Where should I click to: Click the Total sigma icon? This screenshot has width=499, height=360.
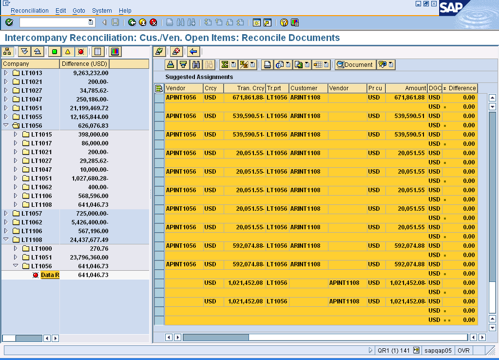pyautogui.click(x=225, y=65)
